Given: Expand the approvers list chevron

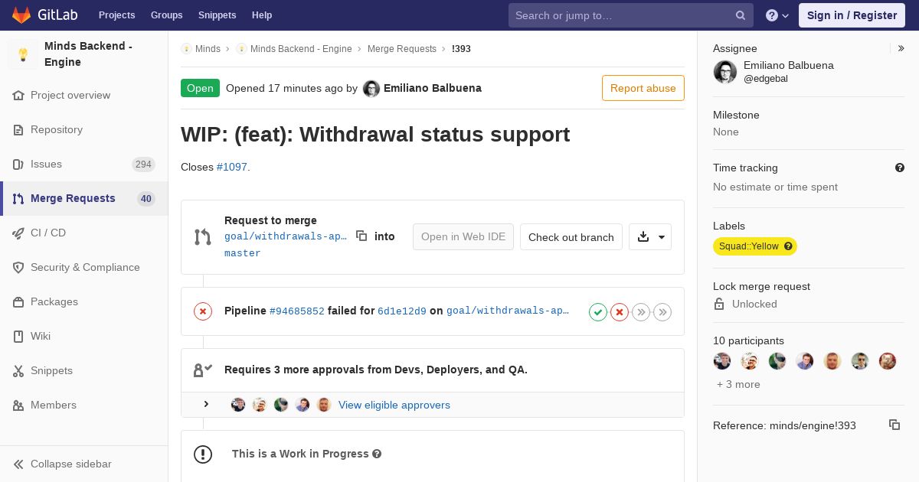Looking at the screenshot, I should coord(206,404).
